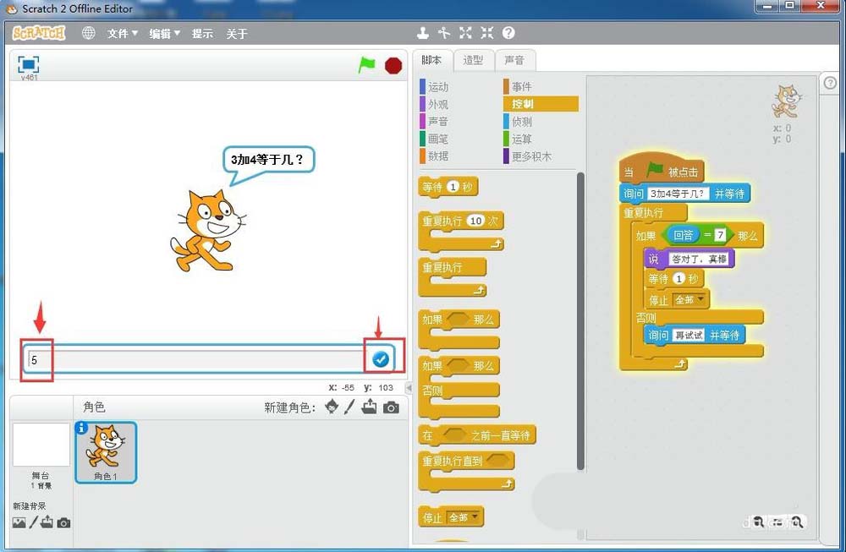Image resolution: width=846 pixels, height=552 pixels.
Task: Select the Delete scissors tool
Action: pos(444,33)
